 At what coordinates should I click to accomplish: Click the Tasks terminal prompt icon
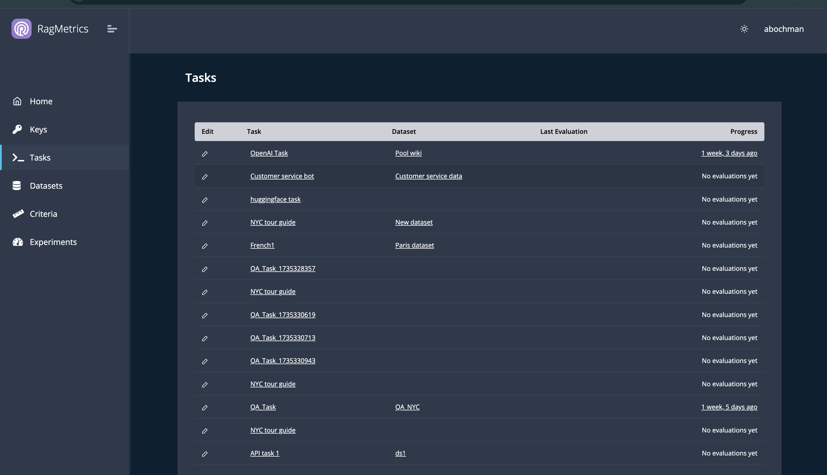point(18,158)
